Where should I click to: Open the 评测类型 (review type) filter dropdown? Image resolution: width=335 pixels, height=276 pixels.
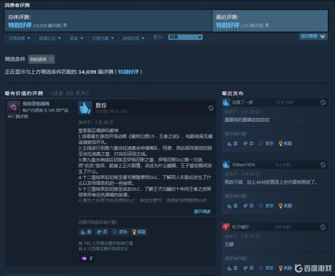pos(19,39)
